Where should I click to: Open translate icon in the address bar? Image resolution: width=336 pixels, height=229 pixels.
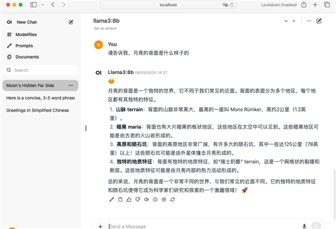(225, 5)
